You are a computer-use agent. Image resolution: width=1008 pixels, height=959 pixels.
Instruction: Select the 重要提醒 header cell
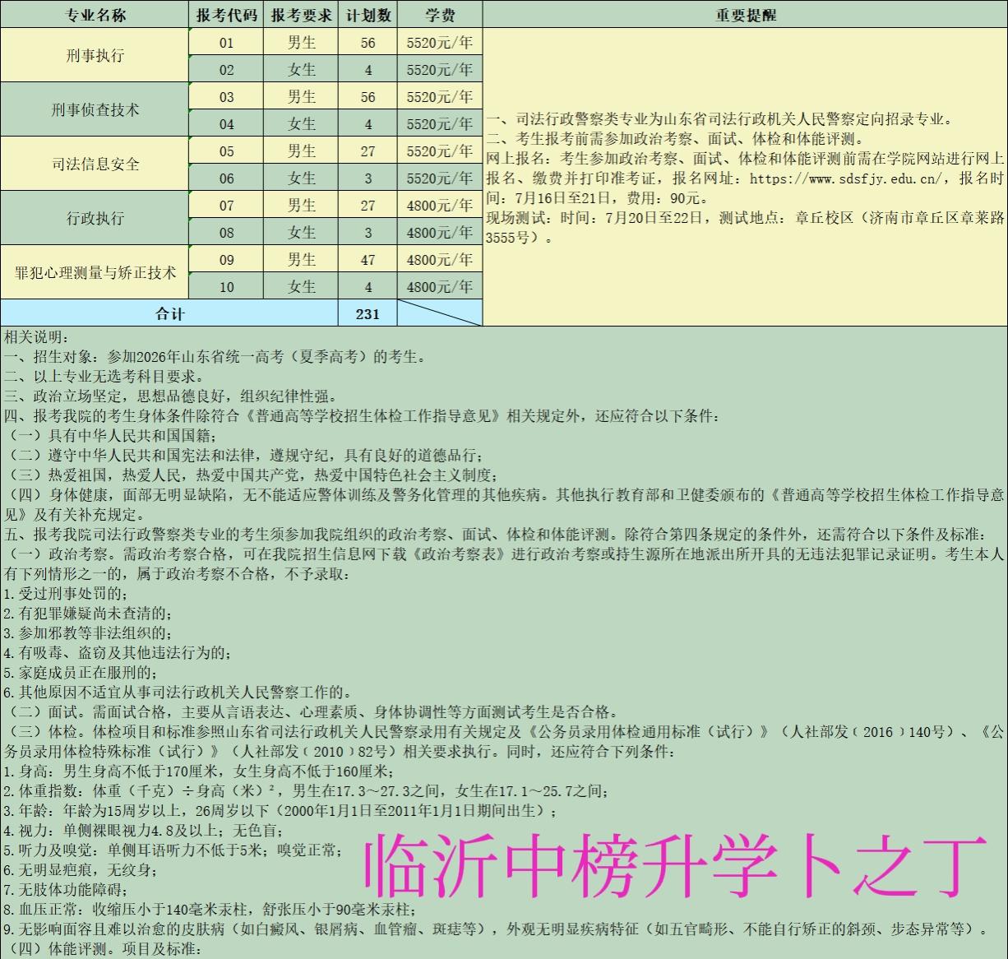(x=745, y=15)
